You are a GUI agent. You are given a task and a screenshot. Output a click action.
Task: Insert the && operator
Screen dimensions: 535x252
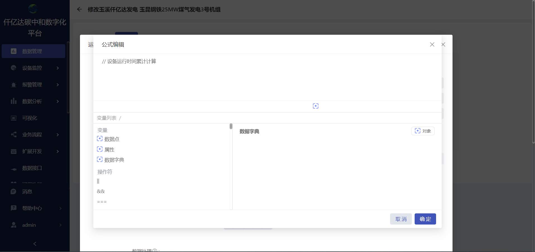[101, 191]
